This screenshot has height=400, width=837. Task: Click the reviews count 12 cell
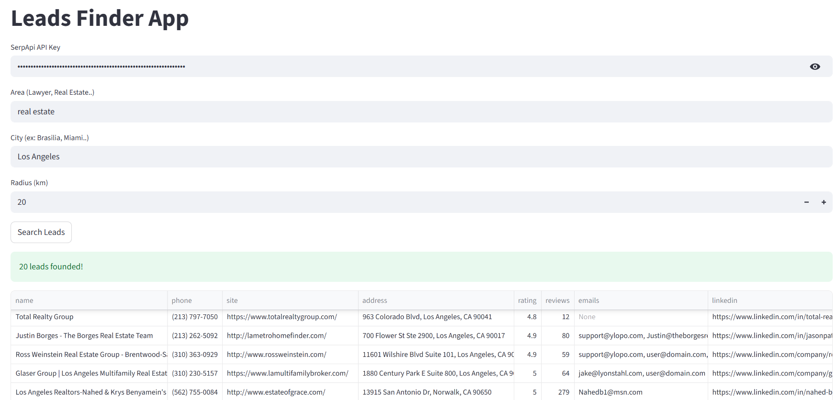(x=557, y=317)
